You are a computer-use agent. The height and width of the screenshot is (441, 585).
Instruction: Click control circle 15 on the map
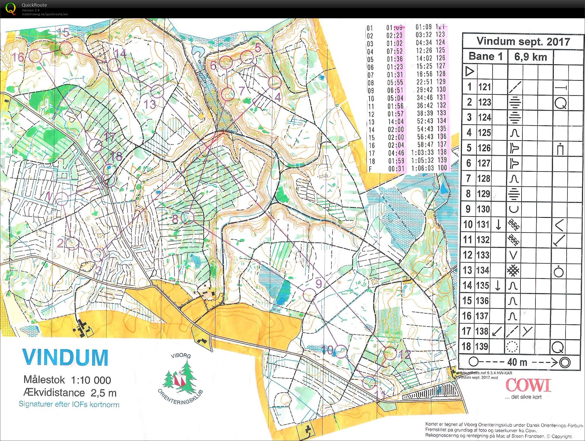66,48
